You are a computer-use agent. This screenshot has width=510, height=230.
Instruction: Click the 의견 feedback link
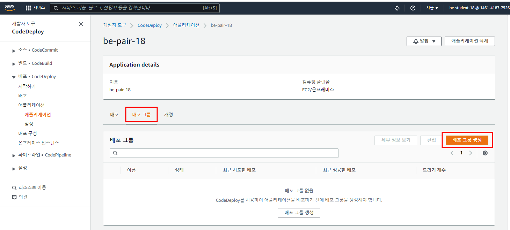(23, 197)
